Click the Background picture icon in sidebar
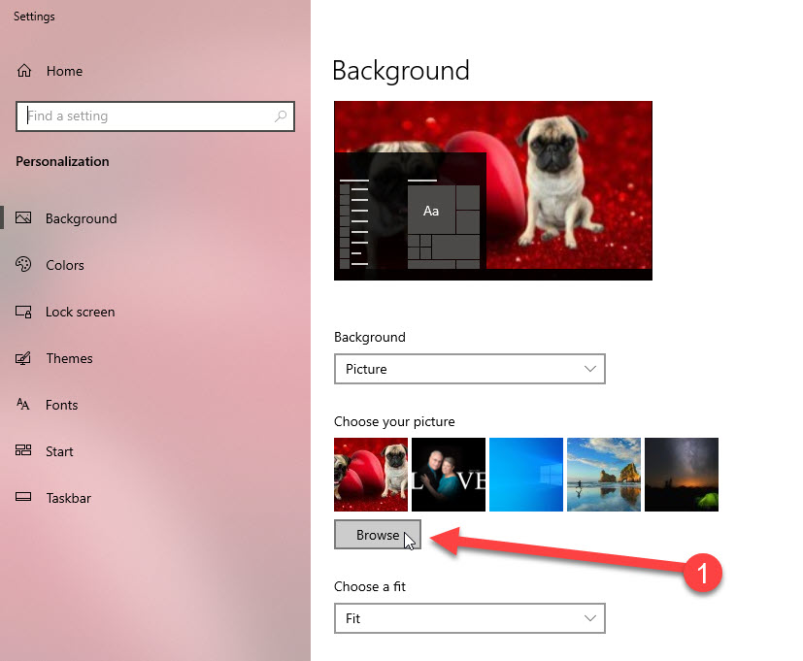This screenshot has width=803, height=661. pyautogui.click(x=25, y=218)
